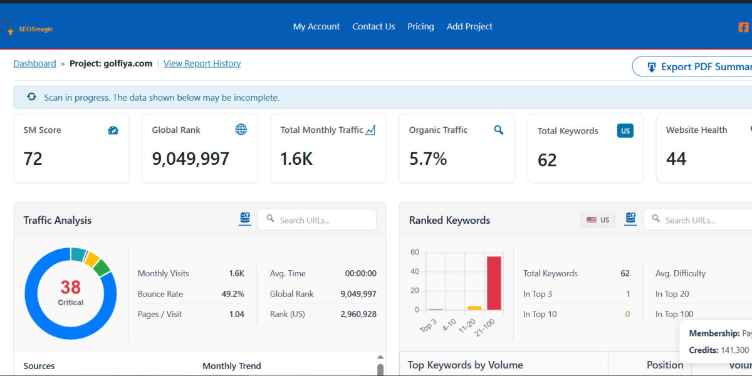
Task: Open the US country selector in Ranked Keywords
Action: 598,220
